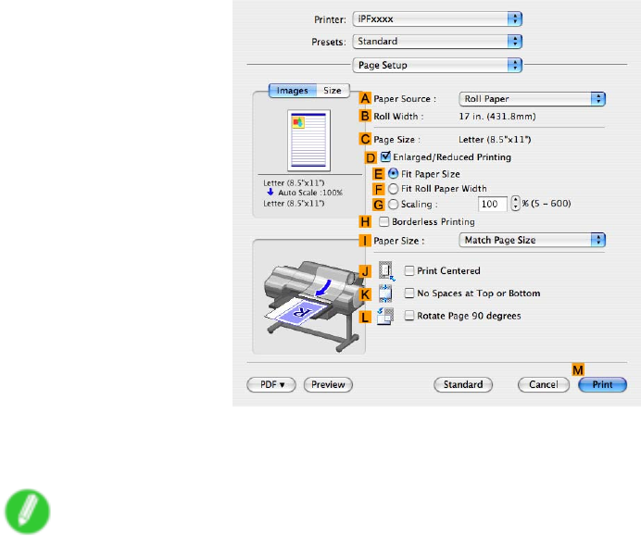Click the green pencil note icon

point(28,511)
